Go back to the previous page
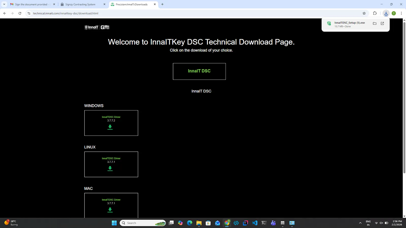 [5, 13]
